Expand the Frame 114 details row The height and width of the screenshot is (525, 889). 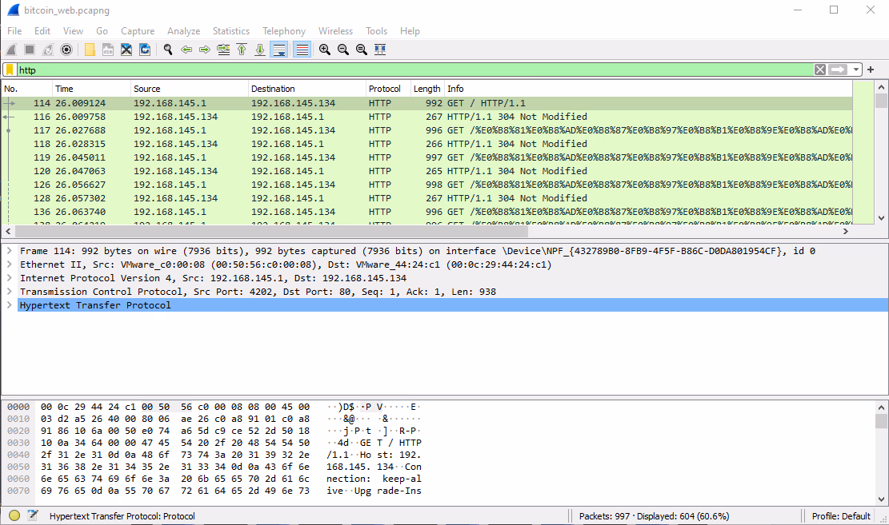tap(9, 250)
